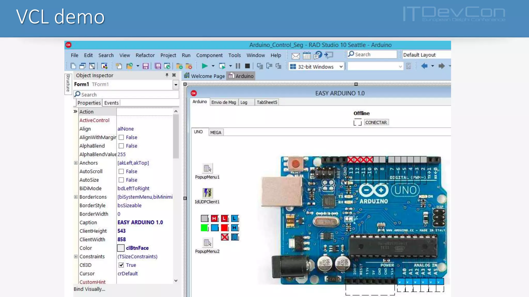
Task: Click the Default Layout selector
Action: tap(426, 55)
